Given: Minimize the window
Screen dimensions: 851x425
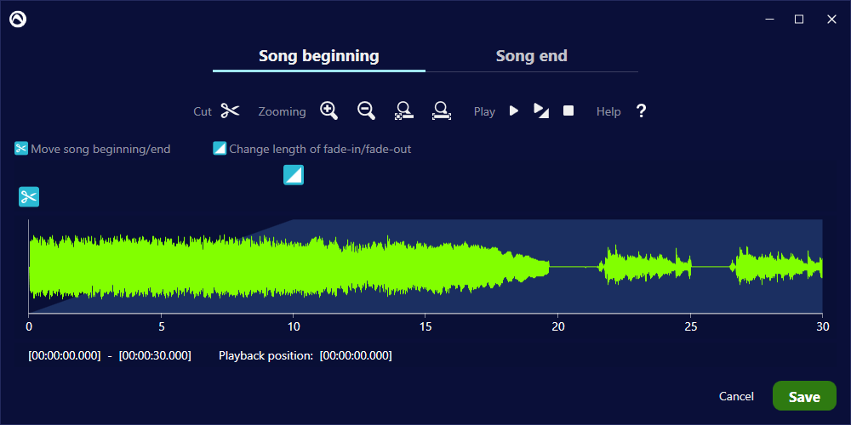Looking at the screenshot, I should tap(769, 19).
